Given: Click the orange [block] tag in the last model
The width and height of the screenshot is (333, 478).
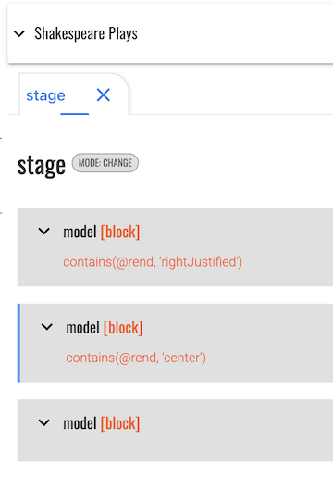Looking at the screenshot, I should 120,423.
